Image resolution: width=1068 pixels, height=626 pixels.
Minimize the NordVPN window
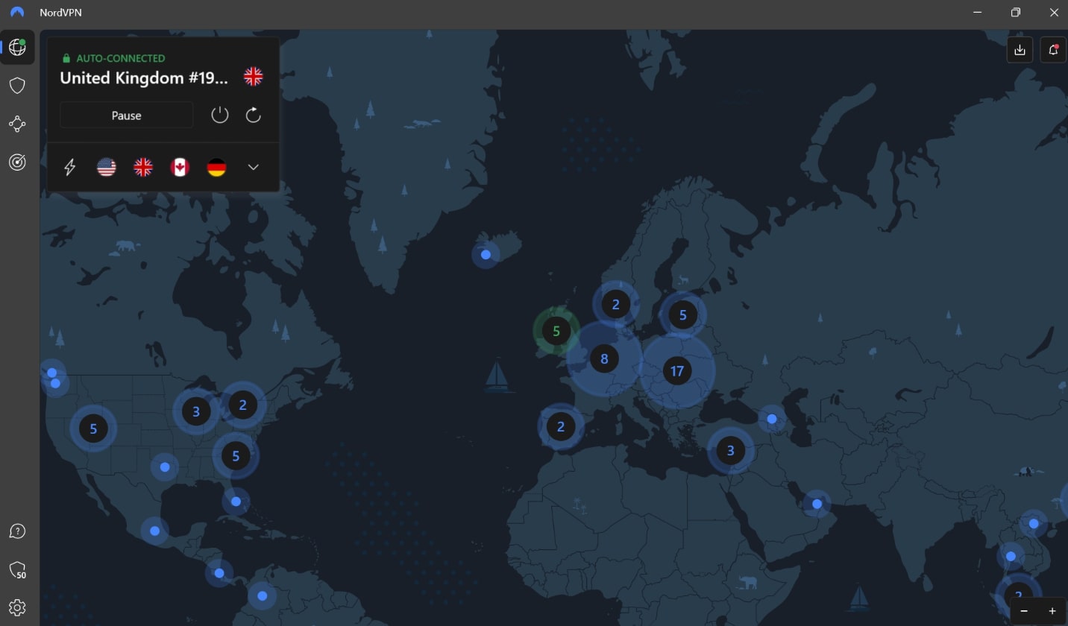tap(979, 13)
